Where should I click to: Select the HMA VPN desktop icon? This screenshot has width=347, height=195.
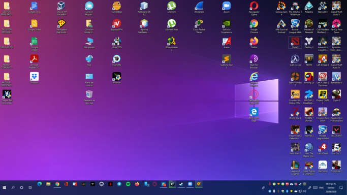click(117, 43)
